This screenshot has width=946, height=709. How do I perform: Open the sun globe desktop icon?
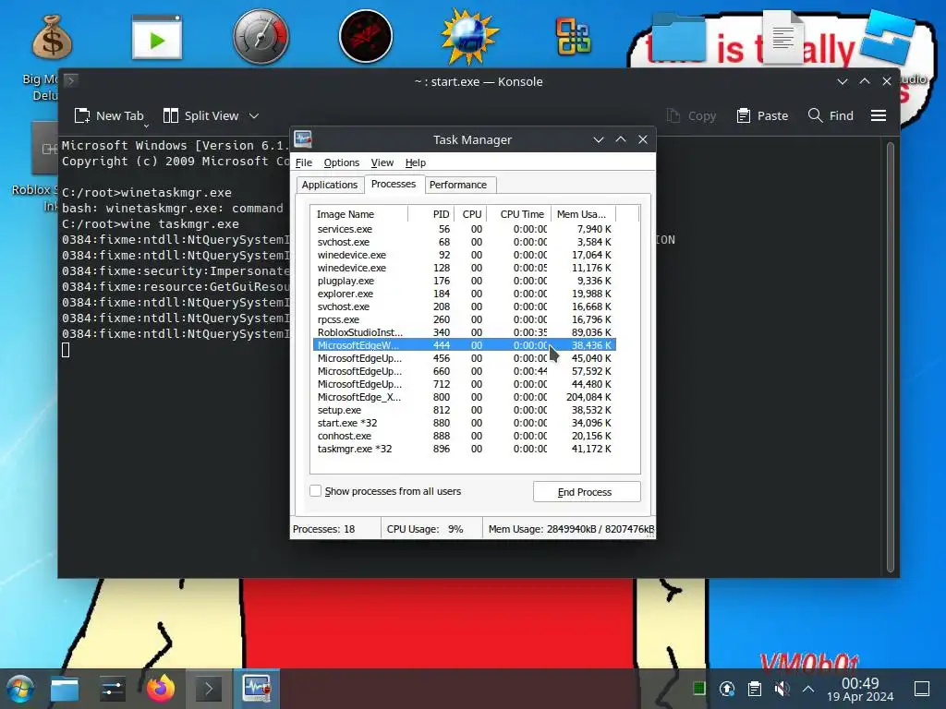(x=469, y=37)
